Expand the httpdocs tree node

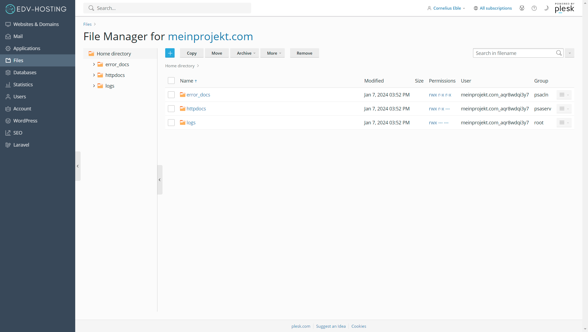(94, 75)
